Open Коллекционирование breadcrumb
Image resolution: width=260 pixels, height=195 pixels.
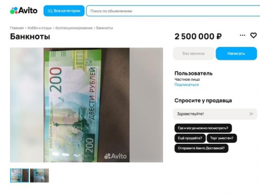74,28
